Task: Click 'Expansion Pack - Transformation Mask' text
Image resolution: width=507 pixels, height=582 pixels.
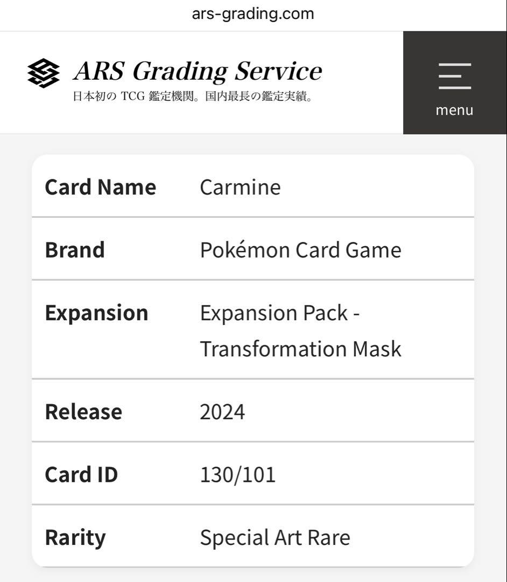Action: [300, 330]
